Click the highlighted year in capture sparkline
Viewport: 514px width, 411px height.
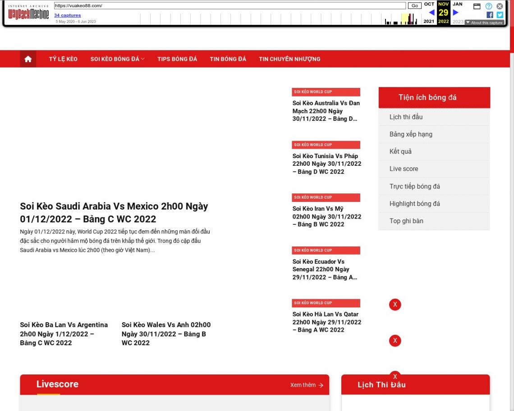pos(405,18)
